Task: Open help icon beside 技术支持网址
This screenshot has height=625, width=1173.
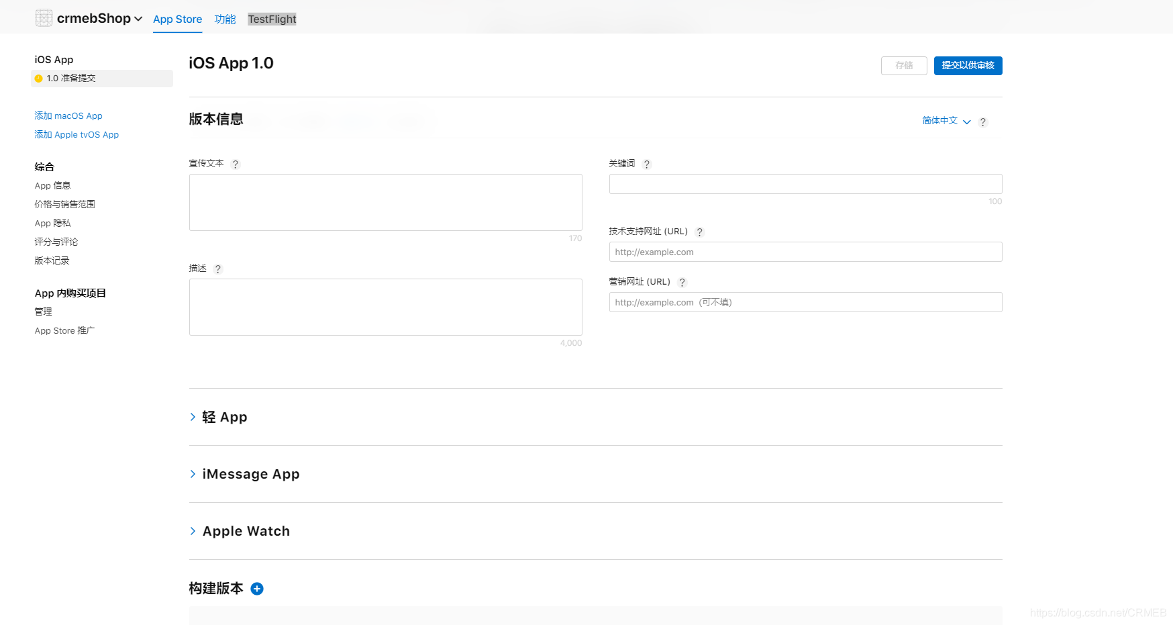Action: coord(700,232)
